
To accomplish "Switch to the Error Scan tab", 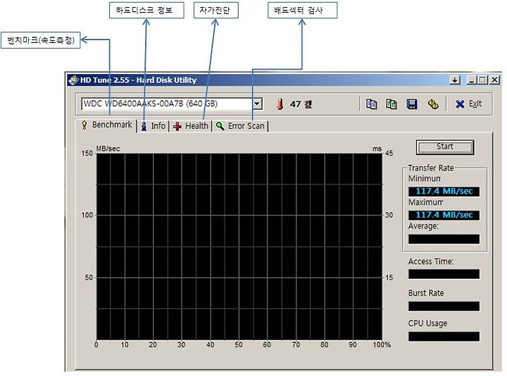I will tap(240, 126).
